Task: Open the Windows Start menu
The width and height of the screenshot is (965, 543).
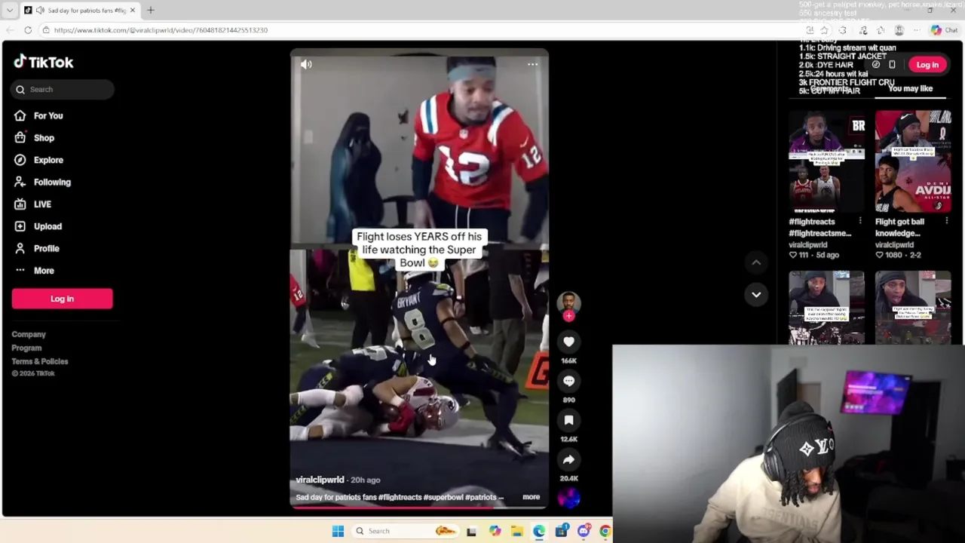Action: click(338, 531)
